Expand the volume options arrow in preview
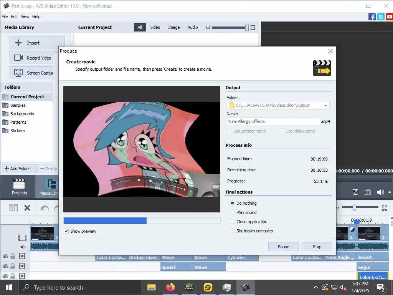Viewport: 393px width, 295px height. point(390,192)
